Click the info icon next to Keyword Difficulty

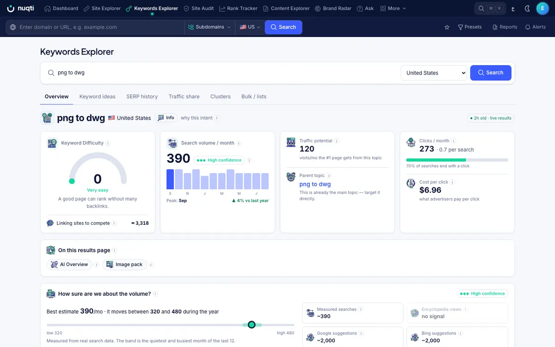coord(108,143)
